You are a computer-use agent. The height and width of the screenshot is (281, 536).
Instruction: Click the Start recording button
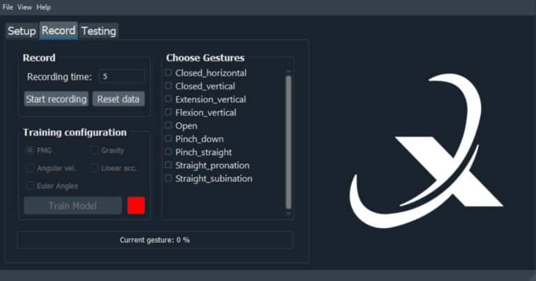pyautogui.click(x=57, y=99)
